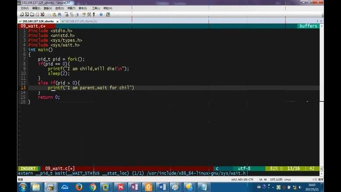This screenshot has height=192, width=341.
Task: Click the binoculars Find toolbar icon
Action: [59, 14]
